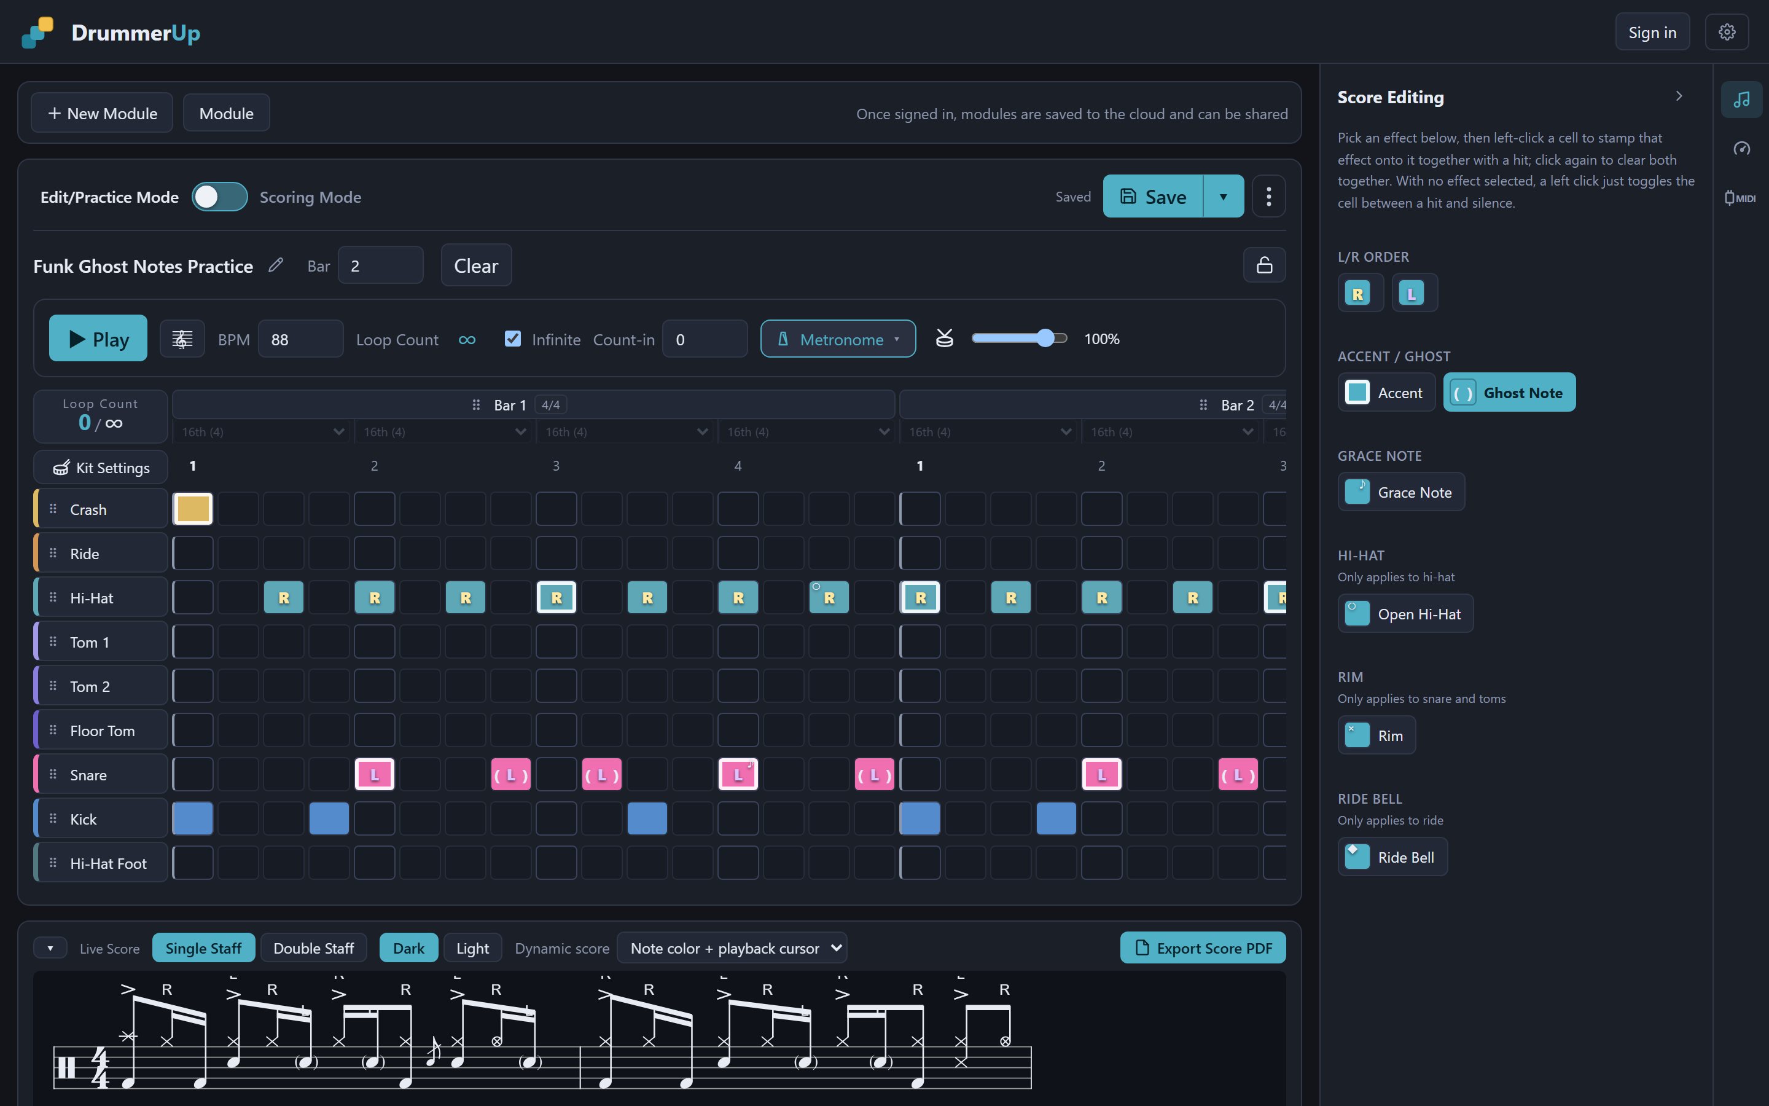Click the BPM input field

click(x=300, y=339)
